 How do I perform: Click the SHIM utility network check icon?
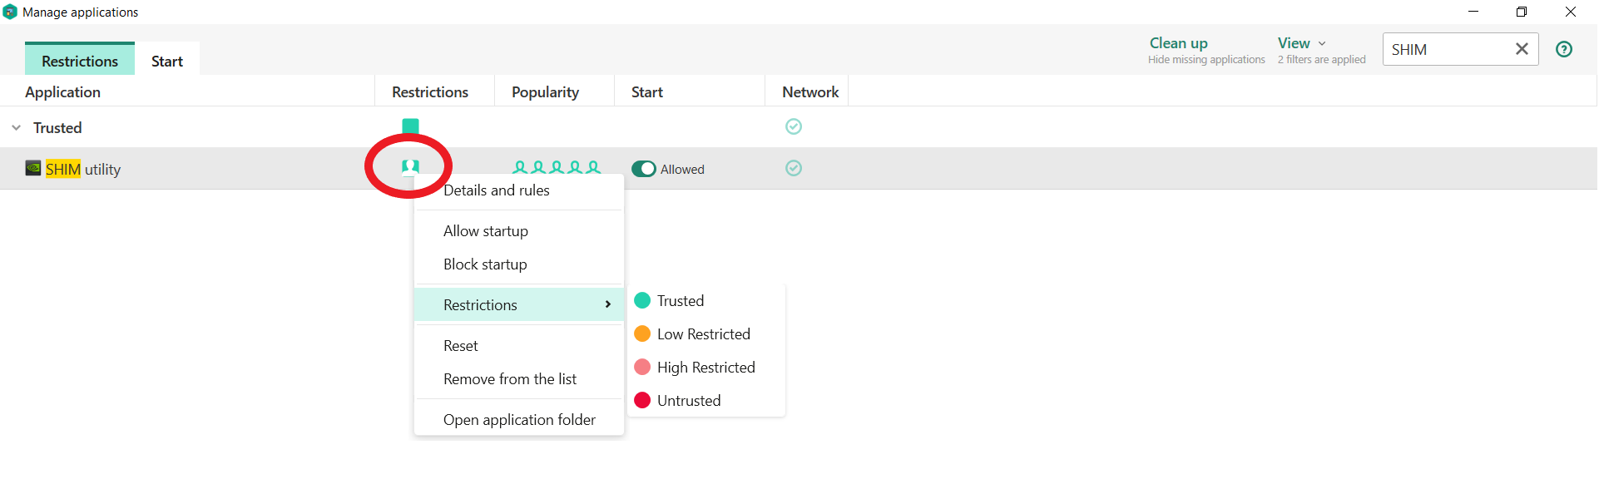pos(794,169)
